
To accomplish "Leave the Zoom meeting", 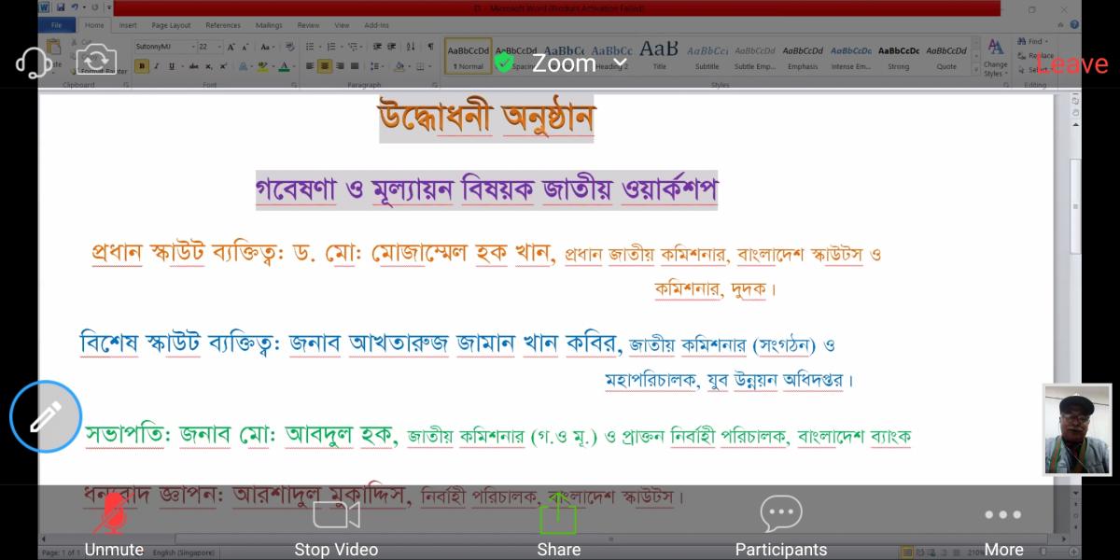I will point(1071,63).
